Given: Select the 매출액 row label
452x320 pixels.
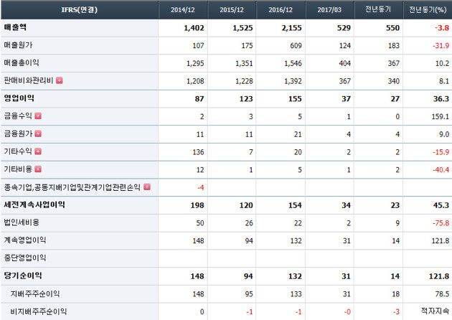Looking at the screenshot, I should tap(15, 27).
